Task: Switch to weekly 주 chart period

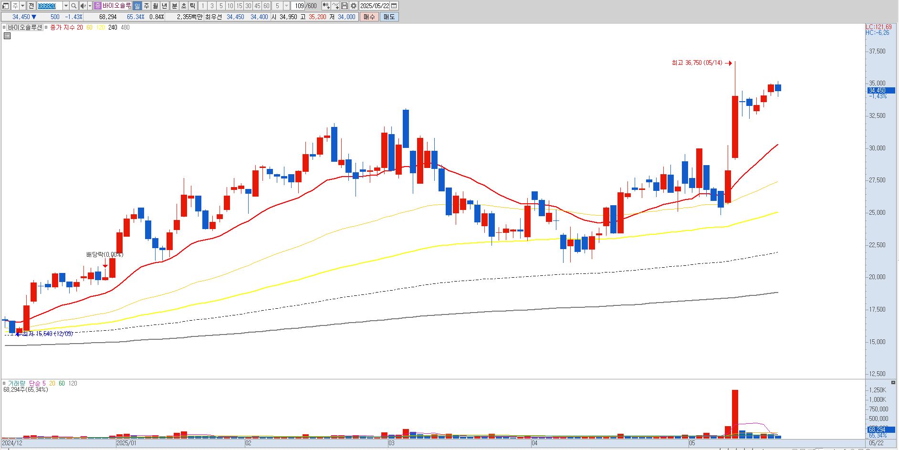Action: (146, 6)
